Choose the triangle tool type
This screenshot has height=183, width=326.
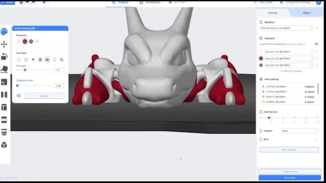point(33,60)
